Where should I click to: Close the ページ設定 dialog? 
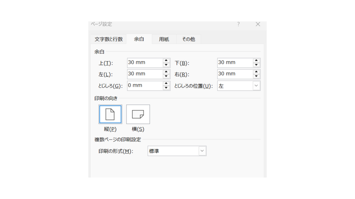[x=258, y=24]
